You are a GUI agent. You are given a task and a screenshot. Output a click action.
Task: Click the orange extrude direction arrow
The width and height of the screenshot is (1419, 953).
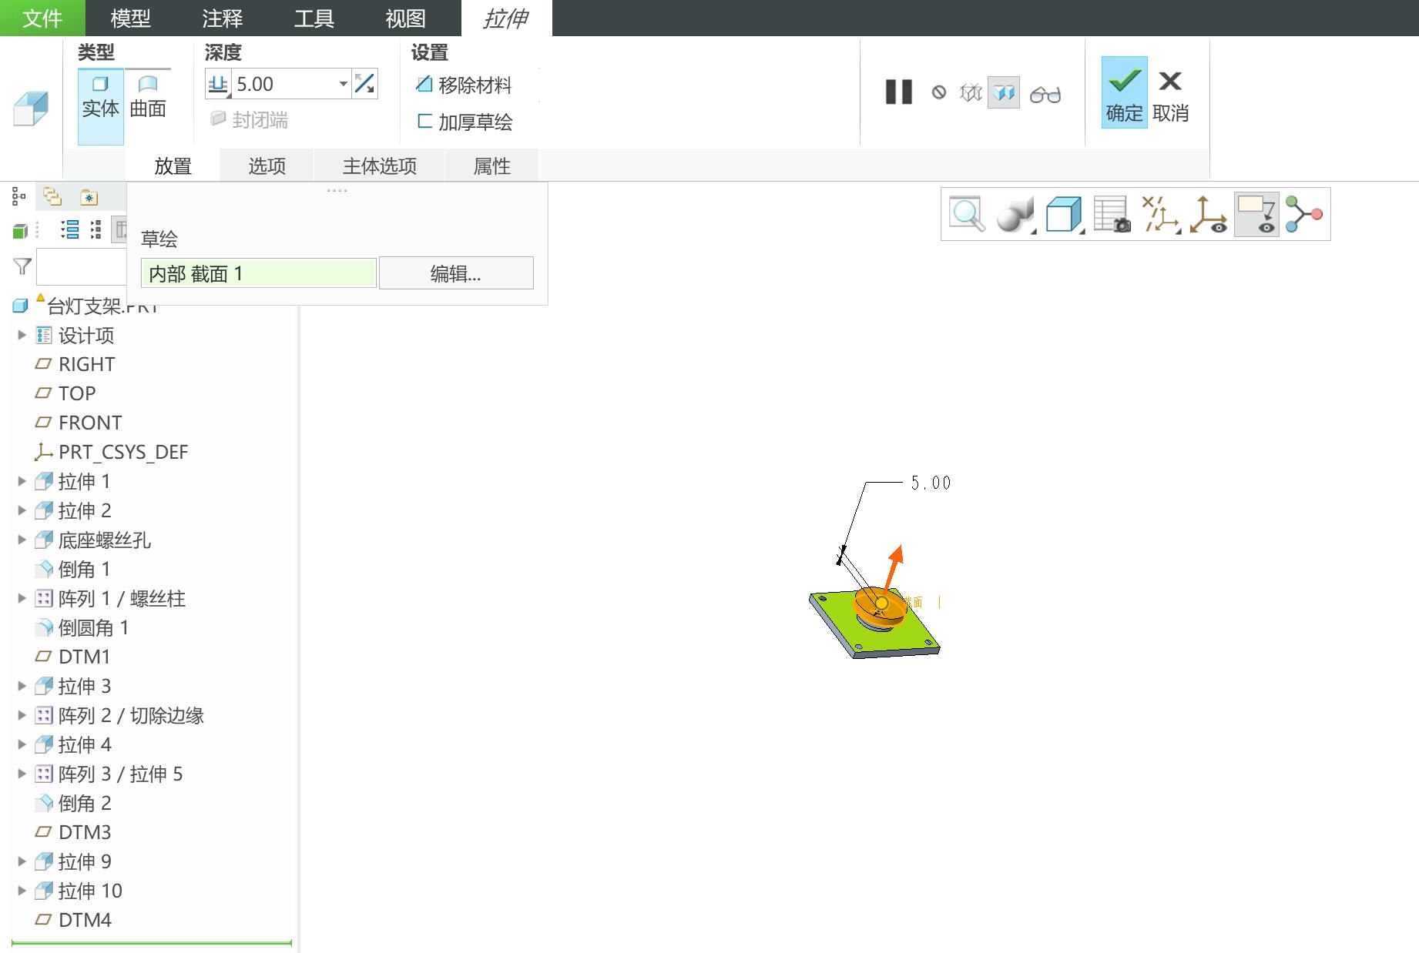click(894, 568)
